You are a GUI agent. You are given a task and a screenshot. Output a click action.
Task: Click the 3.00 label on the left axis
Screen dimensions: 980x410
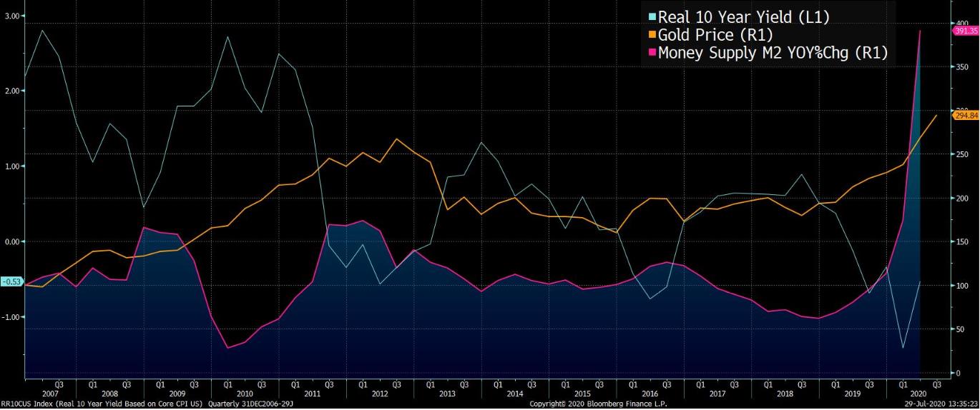pos(11,15)
